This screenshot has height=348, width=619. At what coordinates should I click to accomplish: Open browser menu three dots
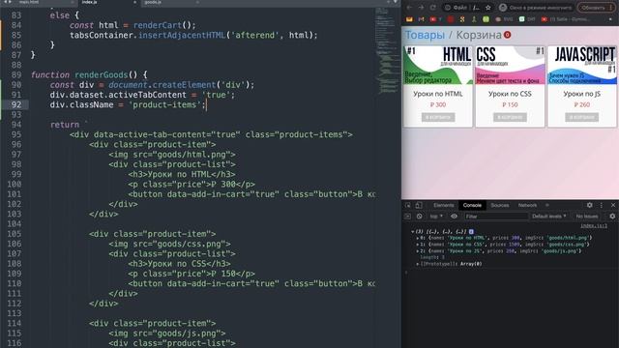tap(611, 8)
